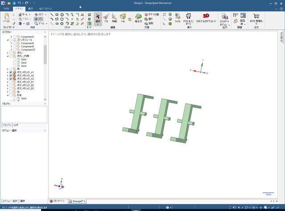Image resolution: width=285 pixels, height=211 pixels.
Task: Click the 組合せ (Combine) tool
Action: (138, 18)
